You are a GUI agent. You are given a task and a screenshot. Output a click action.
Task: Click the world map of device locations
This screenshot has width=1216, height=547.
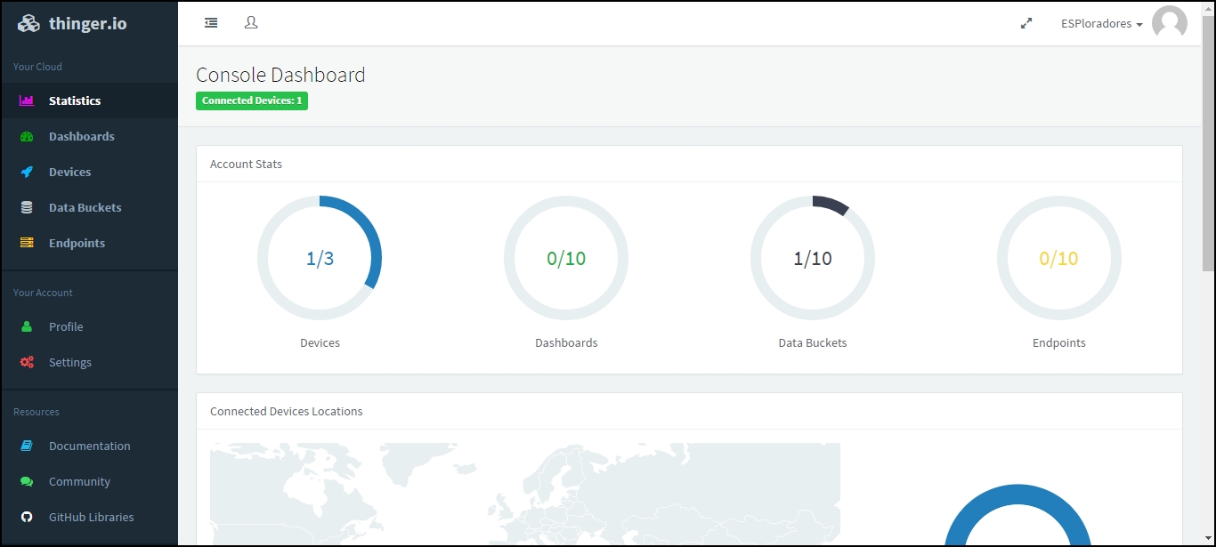525,494
